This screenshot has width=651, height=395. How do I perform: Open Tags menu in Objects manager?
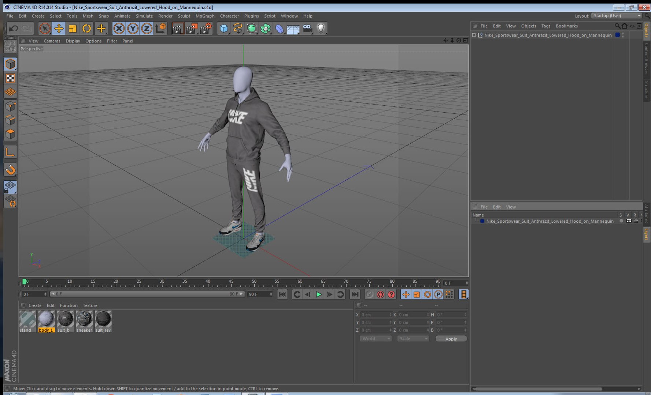point(546,26)
